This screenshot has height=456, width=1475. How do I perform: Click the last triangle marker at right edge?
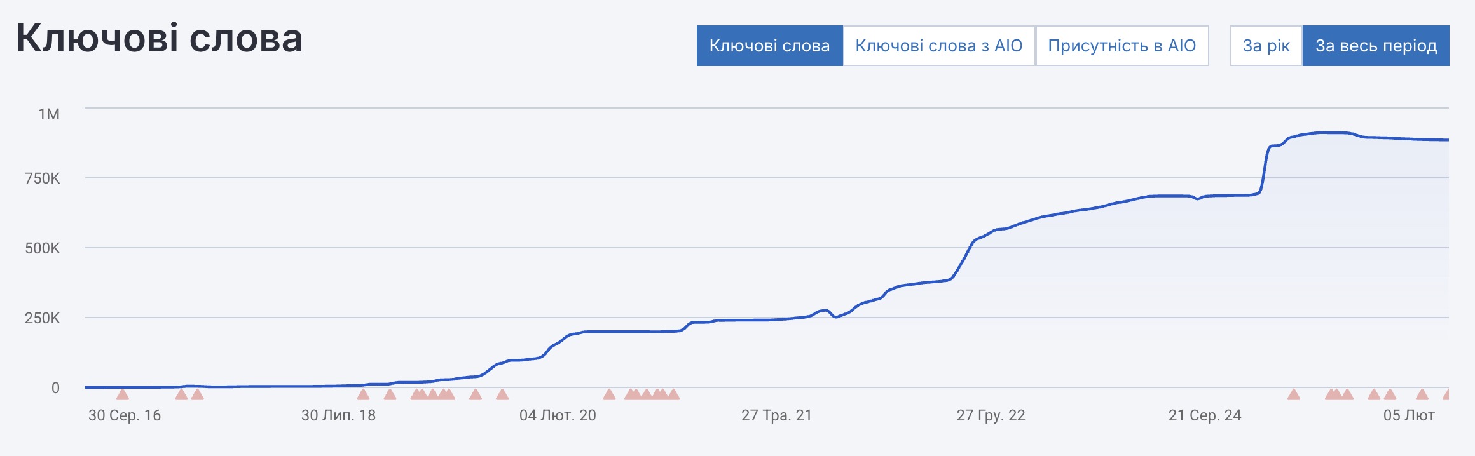pyautogui.click(x=1446, y=394)
